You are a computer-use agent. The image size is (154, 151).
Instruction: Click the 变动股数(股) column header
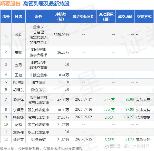106,17
